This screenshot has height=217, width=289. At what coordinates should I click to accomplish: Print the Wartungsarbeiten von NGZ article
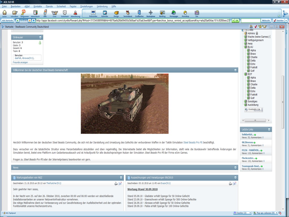point(116,183)
